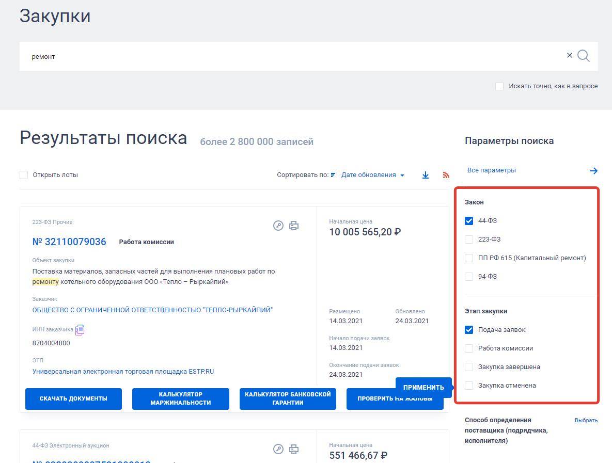Click into the search field containing ремонт
This screenshot has width=612, height=463.
(289, 56)
